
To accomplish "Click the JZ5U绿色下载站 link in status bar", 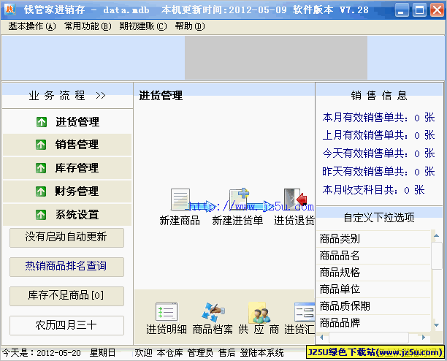I will pos(375,352).
